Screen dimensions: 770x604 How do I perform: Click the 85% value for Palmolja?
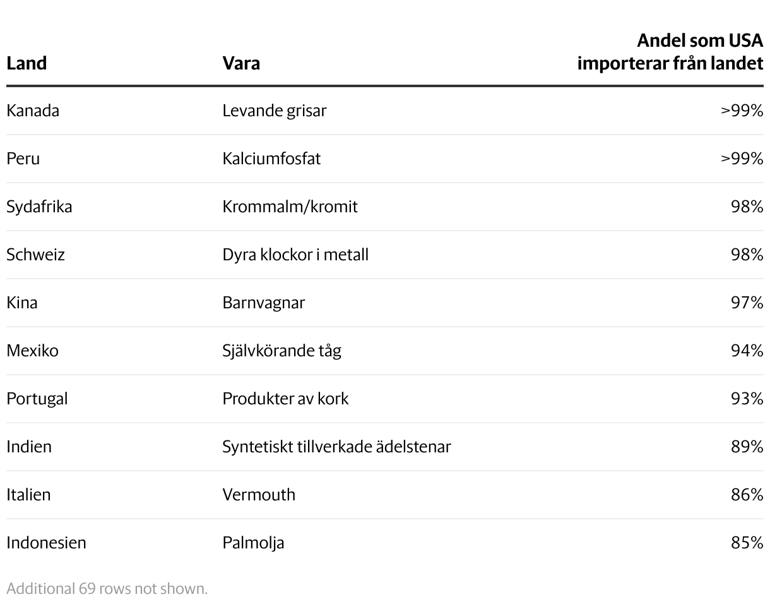point(747,543)
